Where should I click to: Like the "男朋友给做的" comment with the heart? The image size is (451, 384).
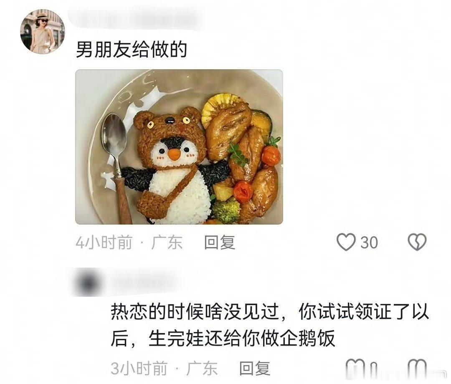point(346,242)
